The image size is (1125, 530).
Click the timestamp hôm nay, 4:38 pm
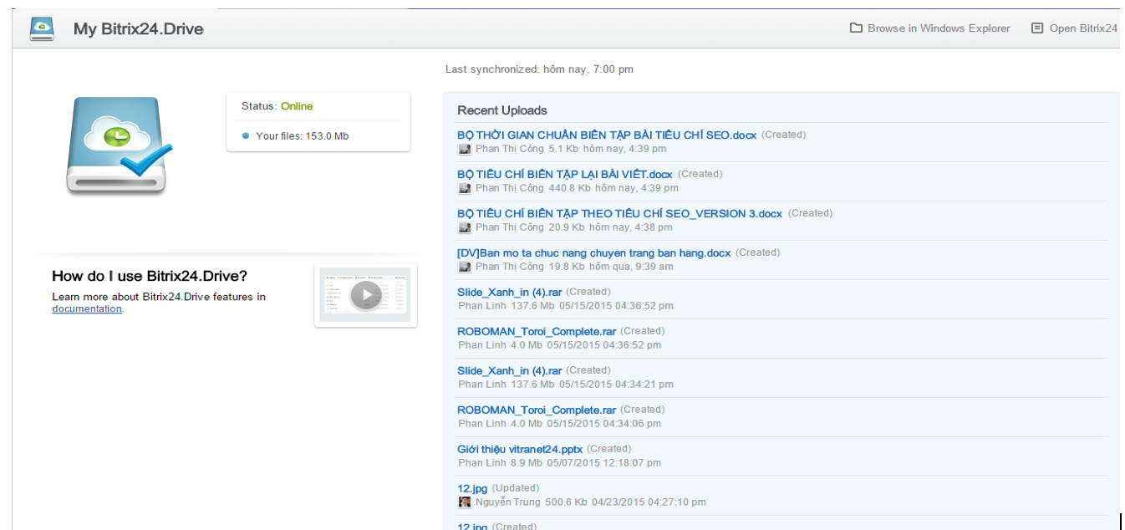point(630,227)
